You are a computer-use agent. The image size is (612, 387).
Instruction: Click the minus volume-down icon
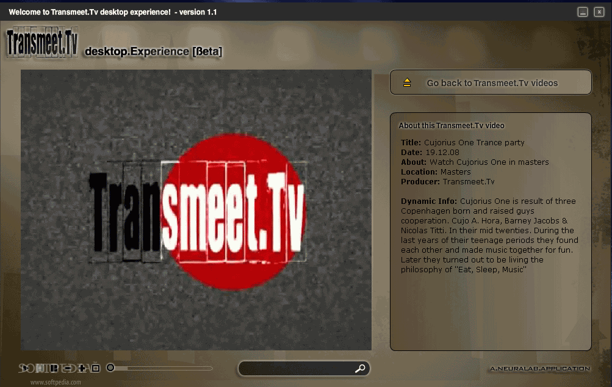click(x=68, y=368)
